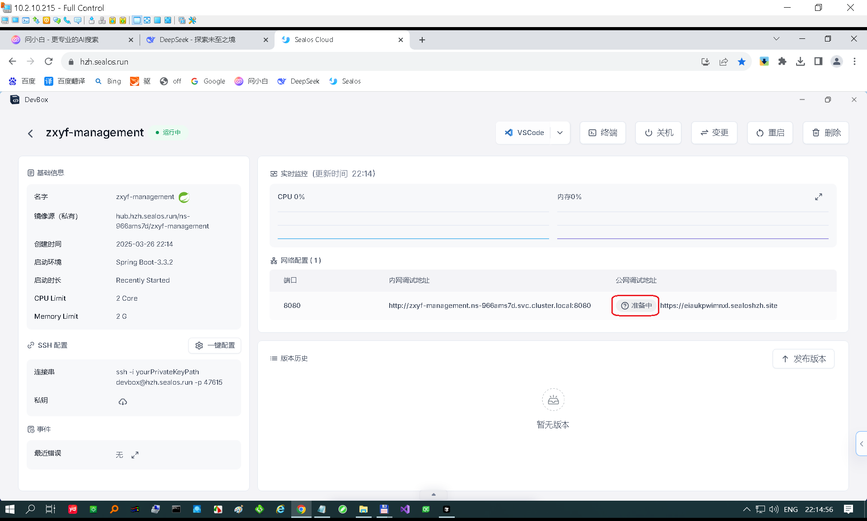Download the SSH private key
This screenshot has height=521, width=867.
122,402
